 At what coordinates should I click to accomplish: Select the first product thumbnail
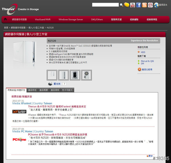click(52, 75)
